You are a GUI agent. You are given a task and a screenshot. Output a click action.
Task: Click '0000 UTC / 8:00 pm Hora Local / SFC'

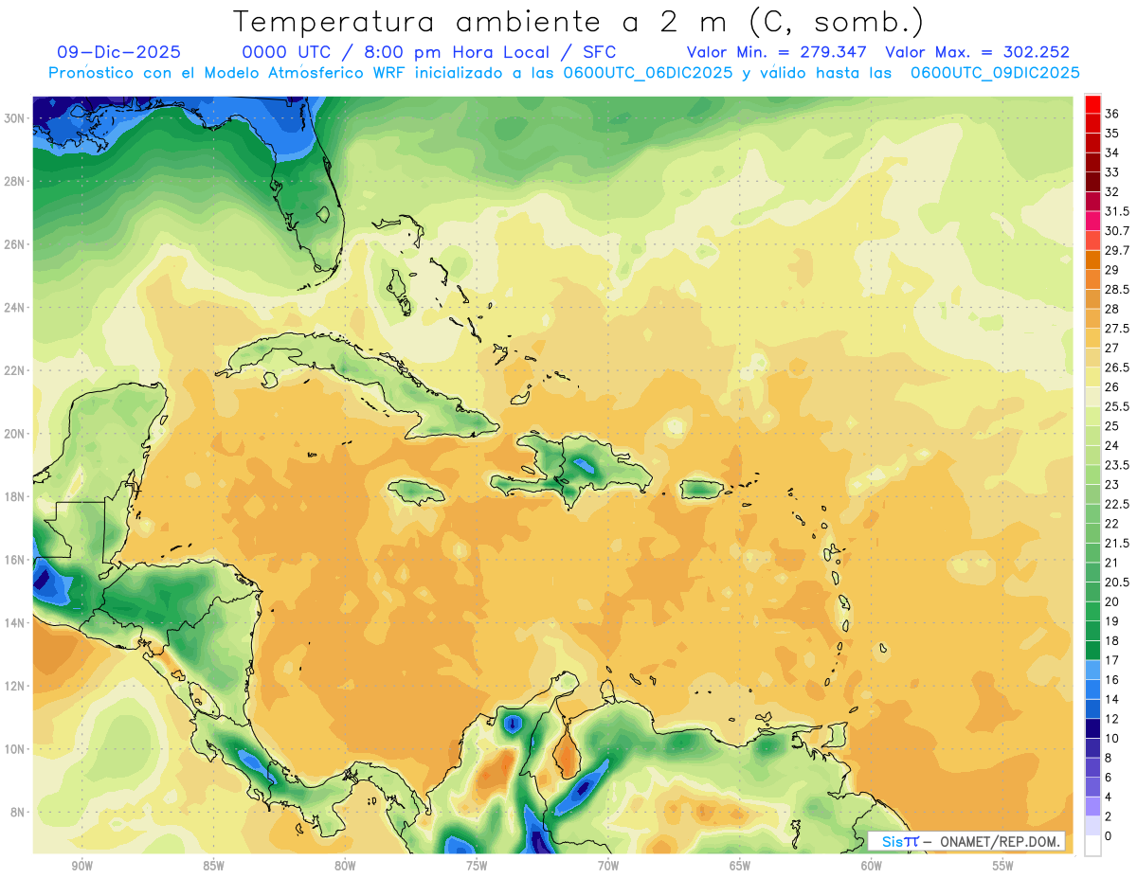[428, 52]
